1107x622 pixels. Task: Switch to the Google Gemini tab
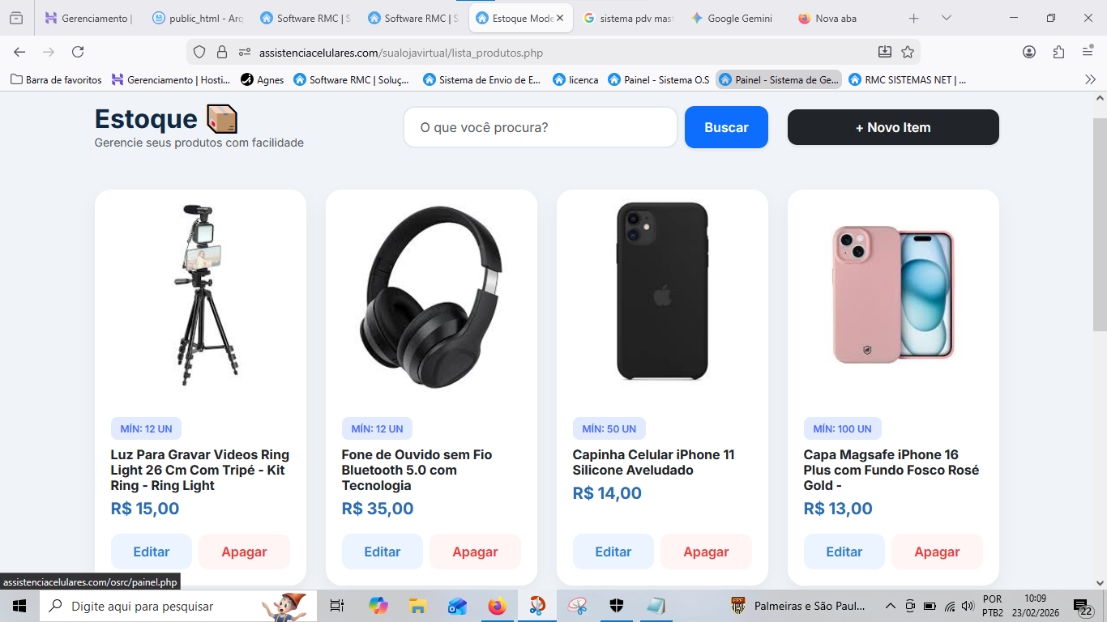[x=731, y=18]
